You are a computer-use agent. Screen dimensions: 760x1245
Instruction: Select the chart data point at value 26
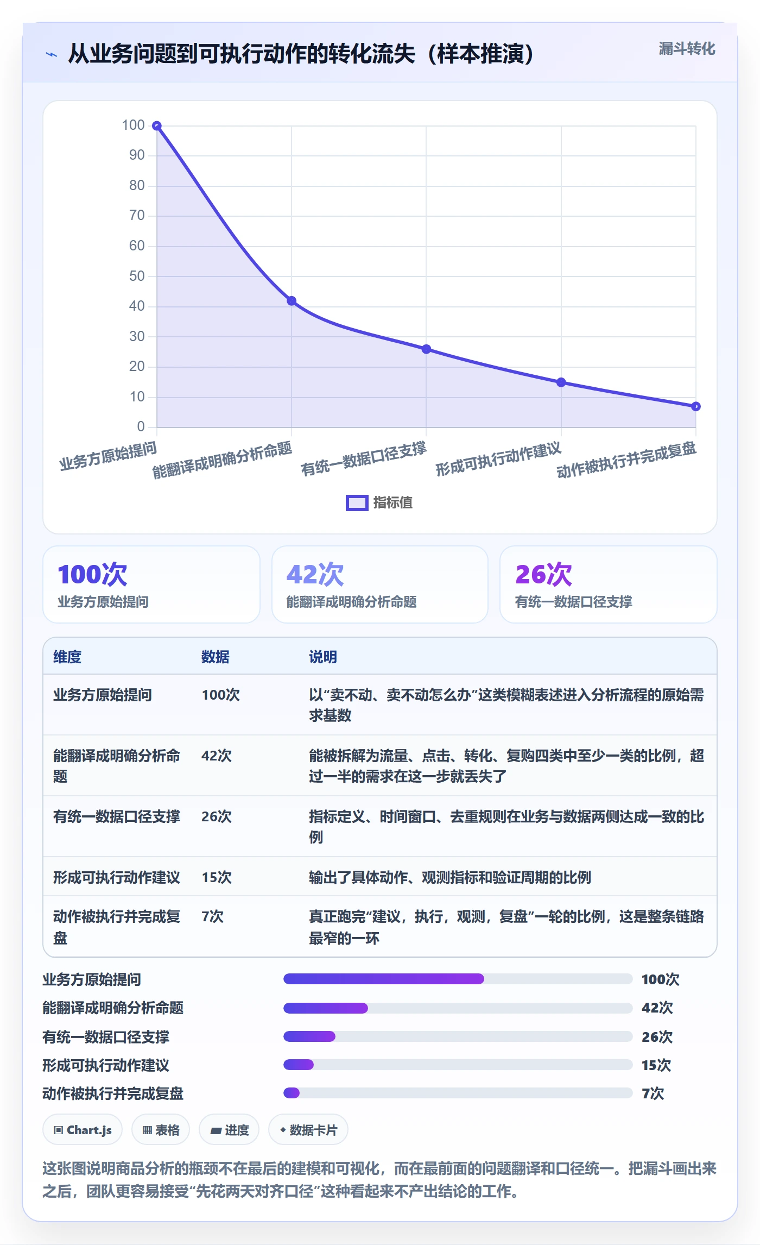(x=426, y=349)
